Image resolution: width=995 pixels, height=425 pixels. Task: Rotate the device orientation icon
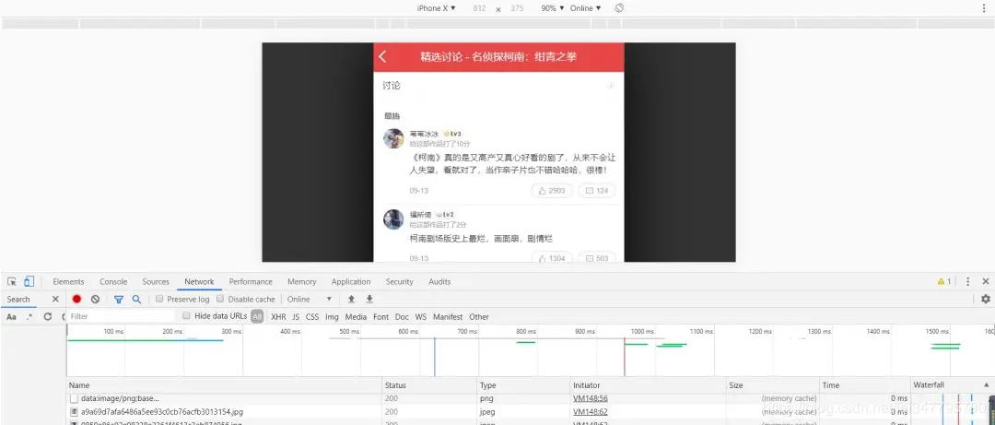[620, 8]
